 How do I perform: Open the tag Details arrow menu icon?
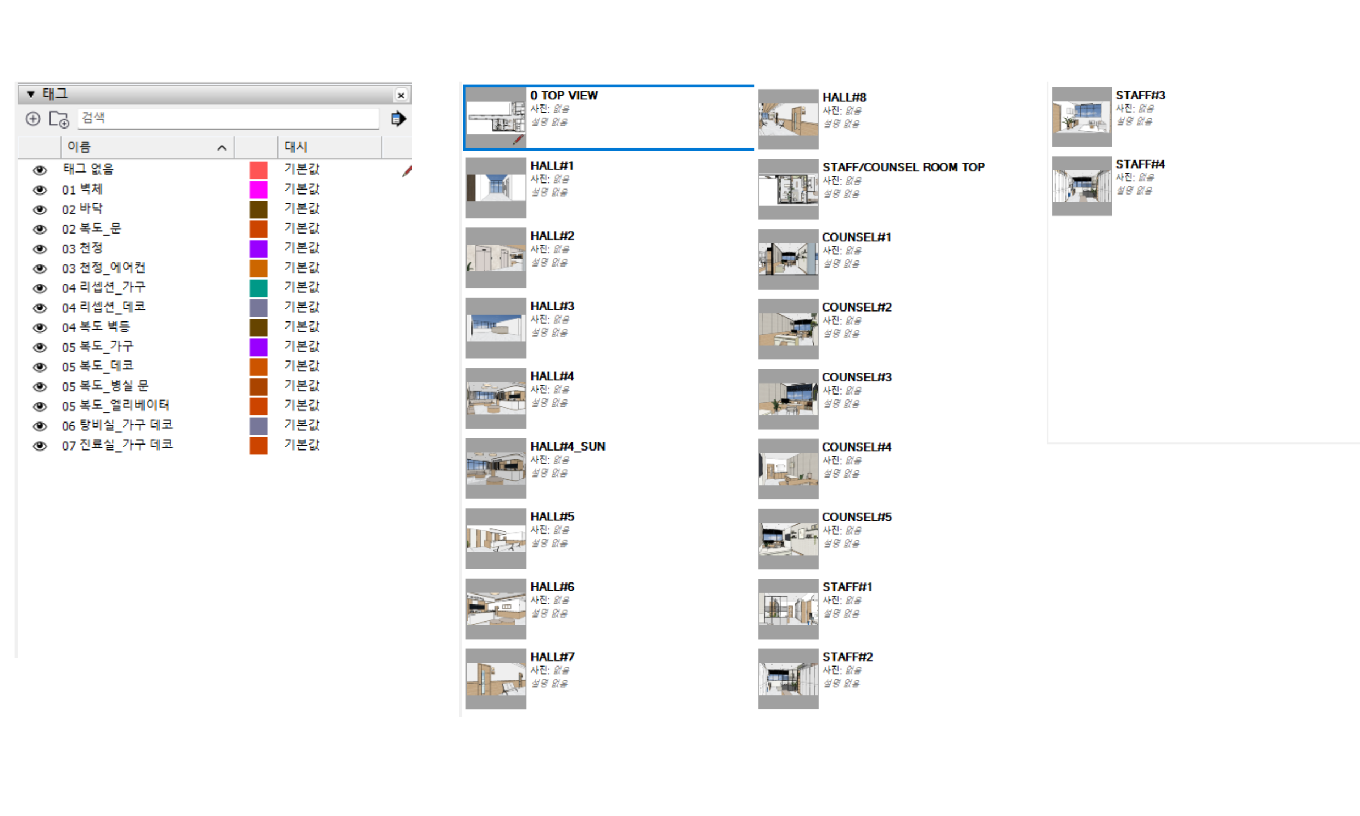[x=398, y=119]
